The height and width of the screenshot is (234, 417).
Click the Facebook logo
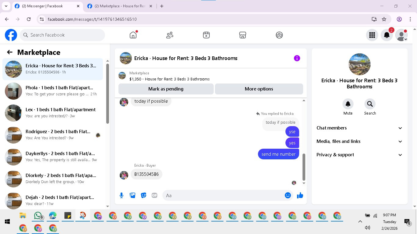11,35
